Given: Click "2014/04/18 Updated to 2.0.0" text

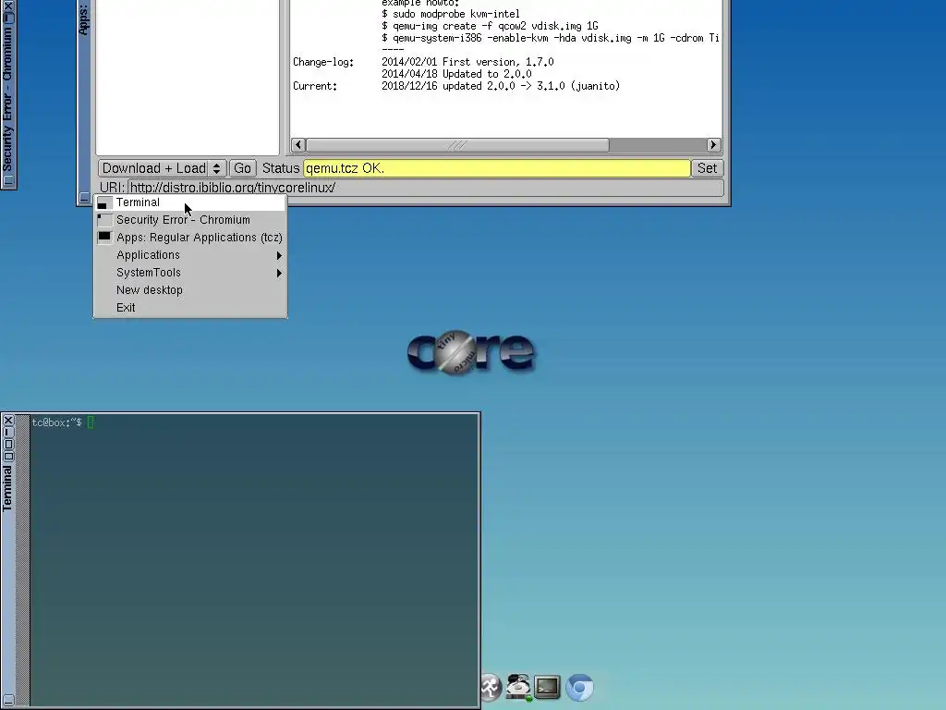Looking at the screenshot, I should (456, 74).
